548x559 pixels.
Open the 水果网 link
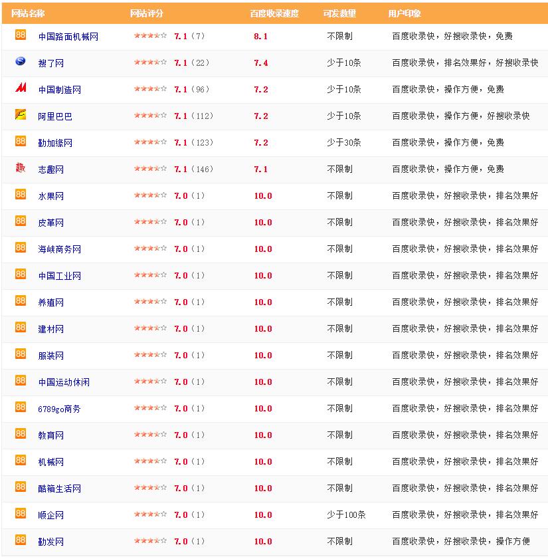(x=51, y=196)
